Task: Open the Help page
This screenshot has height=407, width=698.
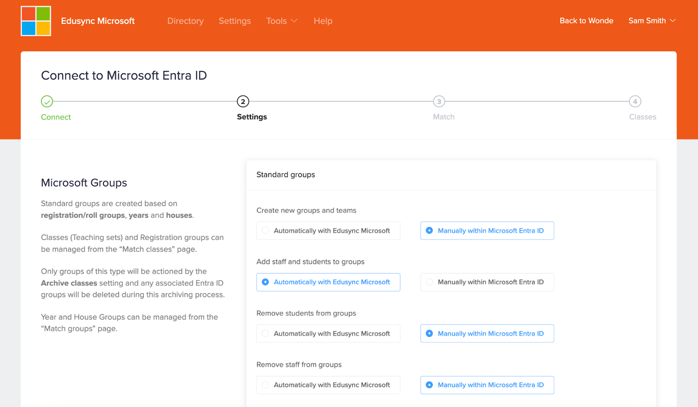Action: point(323,21)
